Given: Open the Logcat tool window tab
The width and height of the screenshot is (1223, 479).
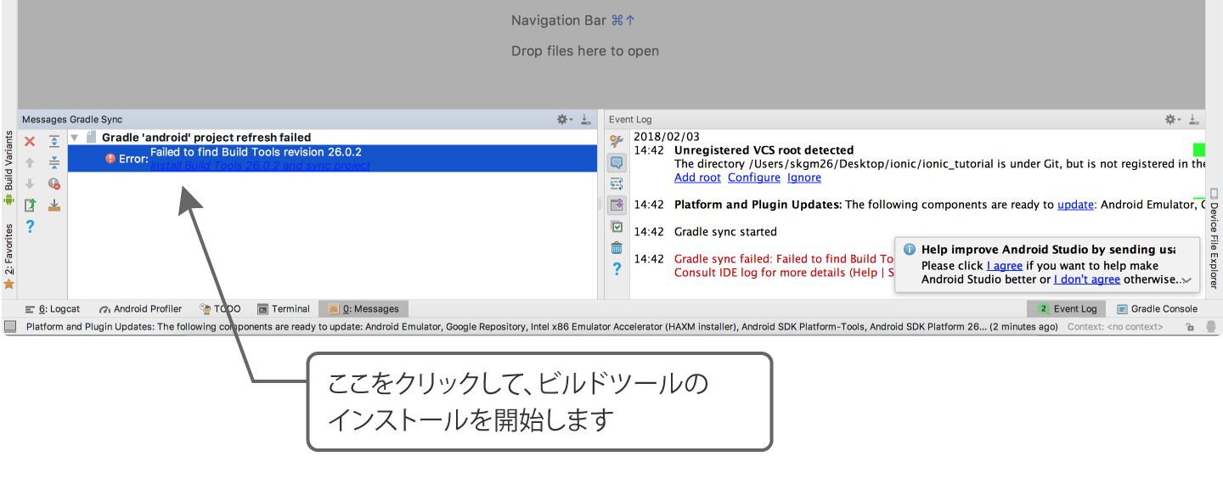Looking at the screenshot, I should [x=52, y=309].
